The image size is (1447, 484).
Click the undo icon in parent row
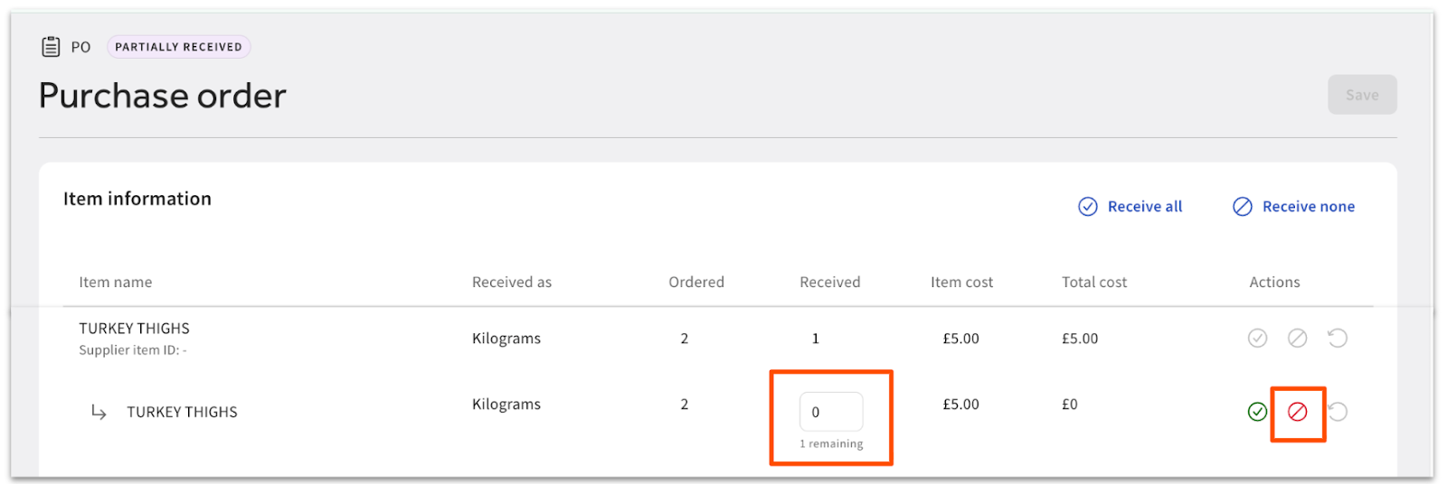tap(1338, 338)
